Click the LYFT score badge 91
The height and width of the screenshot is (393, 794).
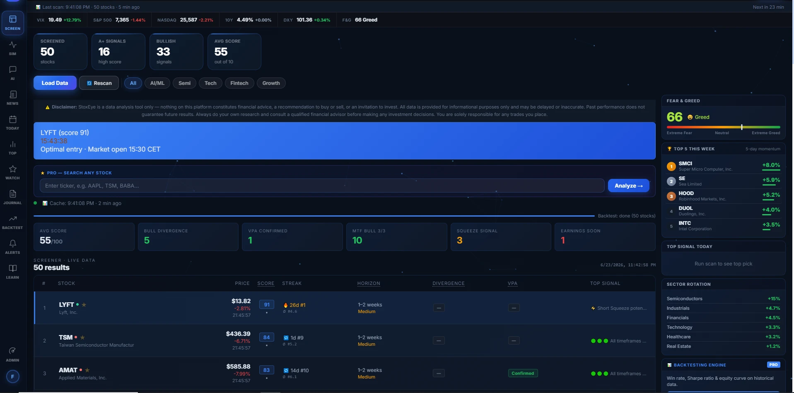267,304
